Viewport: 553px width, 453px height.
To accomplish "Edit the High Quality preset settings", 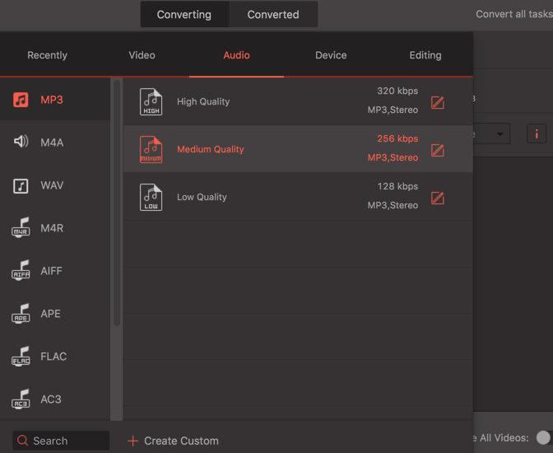I will pyautogui.click(x=438, y=102).
